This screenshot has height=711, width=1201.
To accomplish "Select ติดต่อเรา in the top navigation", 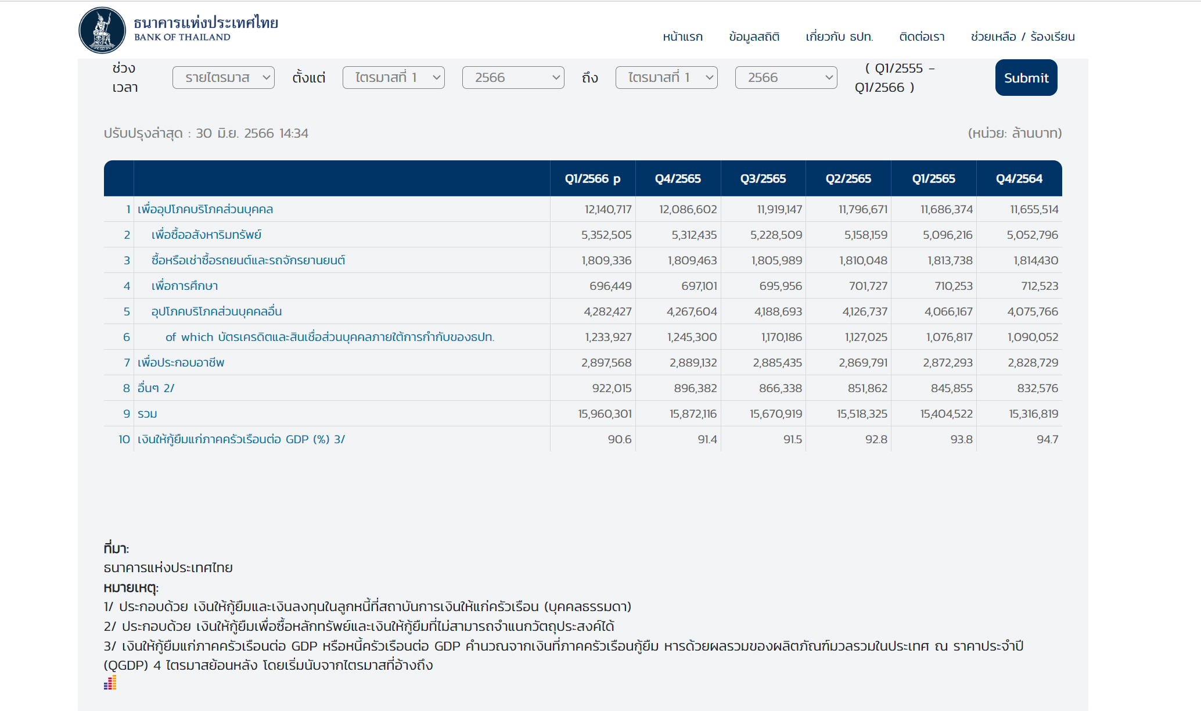I will [x=922, y=37].
